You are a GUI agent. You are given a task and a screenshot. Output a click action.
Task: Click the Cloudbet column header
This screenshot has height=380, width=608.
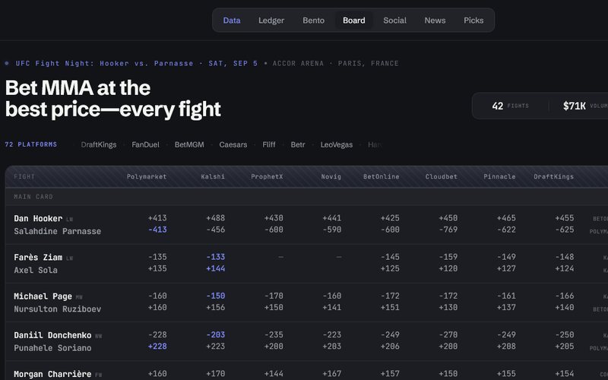pyautogui.click(x=442, y=177)
